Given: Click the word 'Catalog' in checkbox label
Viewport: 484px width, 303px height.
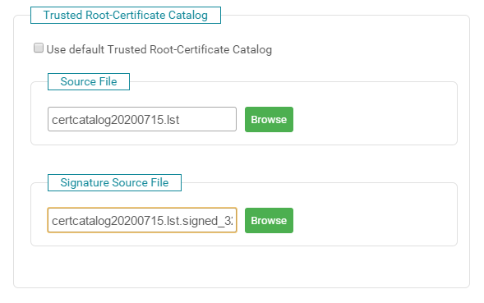Looking at the screenshot, I should click(252, 49).
